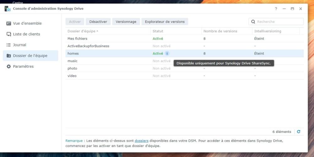Viewport: 314px width, 157px height.
Task: Click the Désactiver button
Action: [x=98, y=22]
